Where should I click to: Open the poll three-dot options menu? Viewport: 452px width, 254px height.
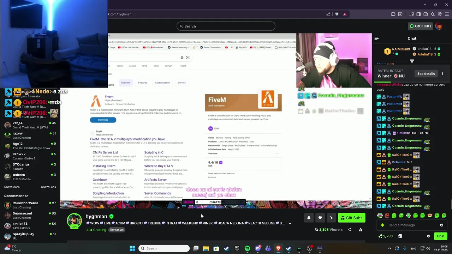[x=442, y=74]
